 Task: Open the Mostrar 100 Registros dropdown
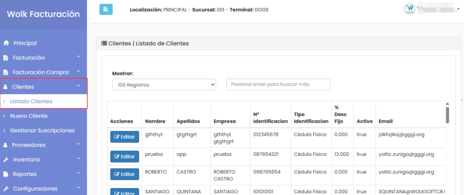click(x=164, y=85)
